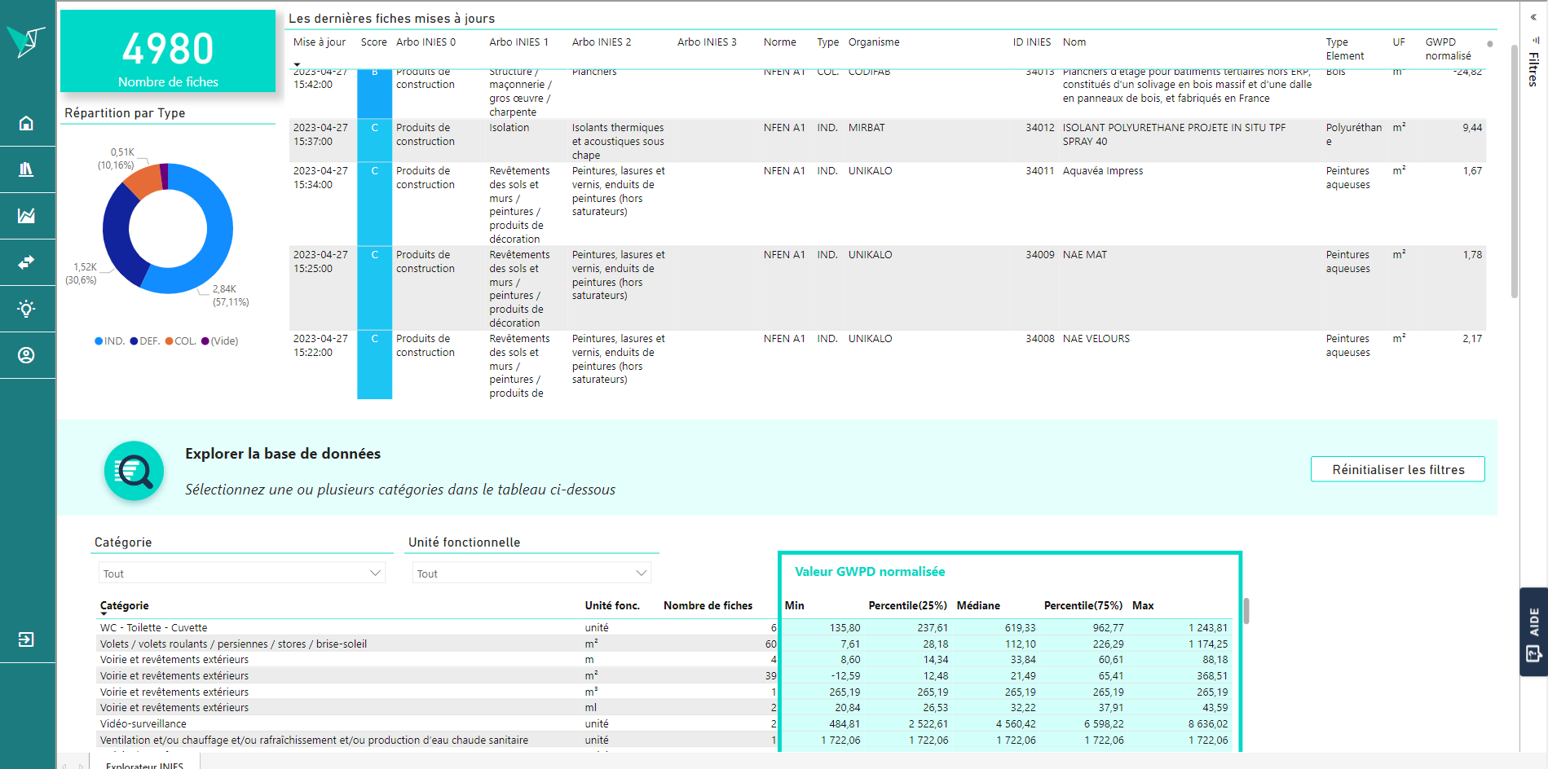The image size is (1548, 769).
Task: Click the top table vertical scrollbar
Action: pos(1514,171)
